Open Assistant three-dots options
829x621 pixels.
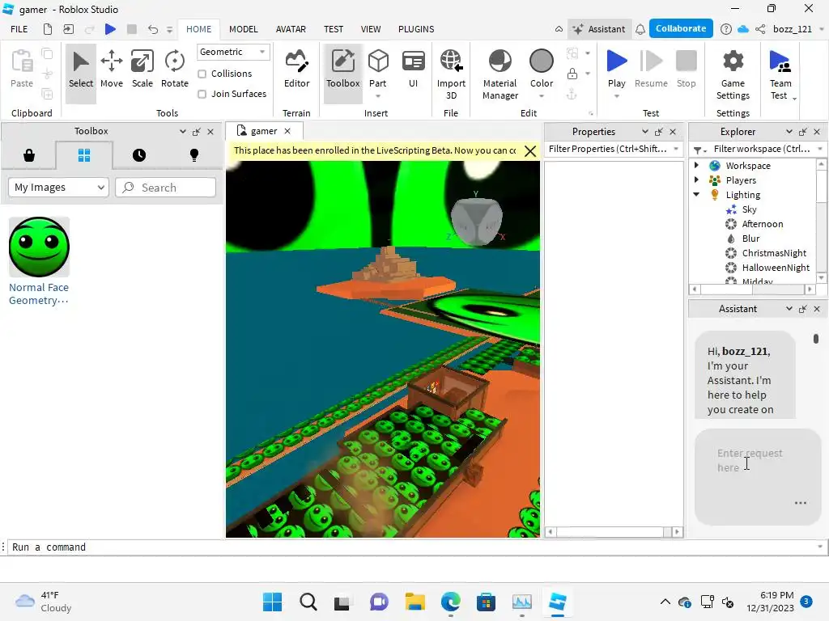[x=801, y=503]
